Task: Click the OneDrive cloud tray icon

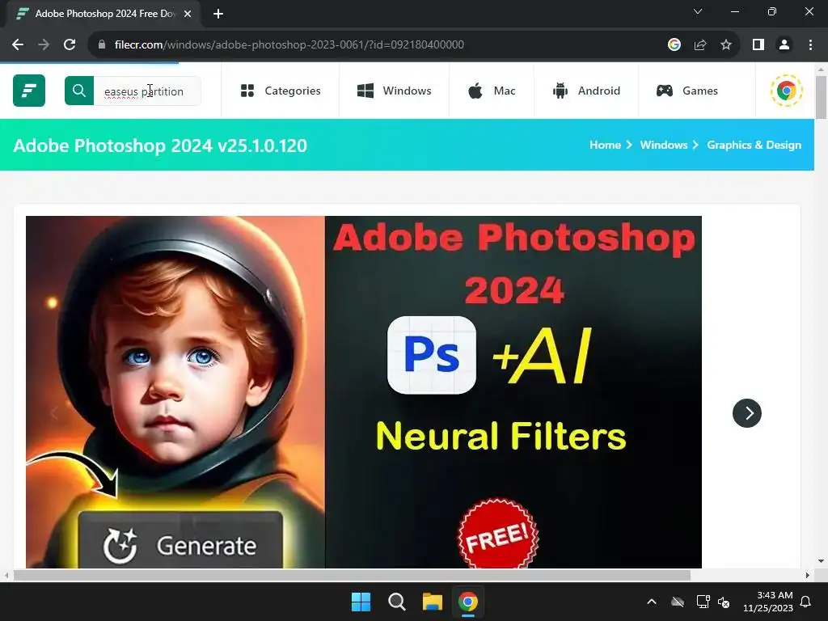Action: [x=678, y=602]
